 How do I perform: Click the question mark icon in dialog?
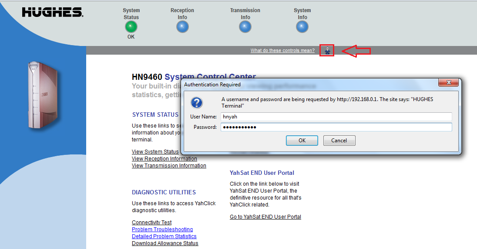point(197,103)
